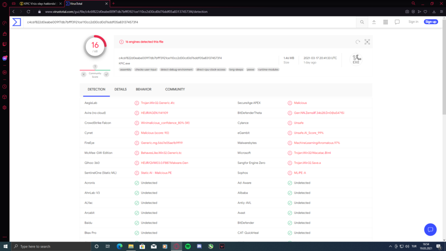Open Spotify from the Windows taskbar
Image resolution: width=446 pixels, height=251 pixels.
[188, 246]
